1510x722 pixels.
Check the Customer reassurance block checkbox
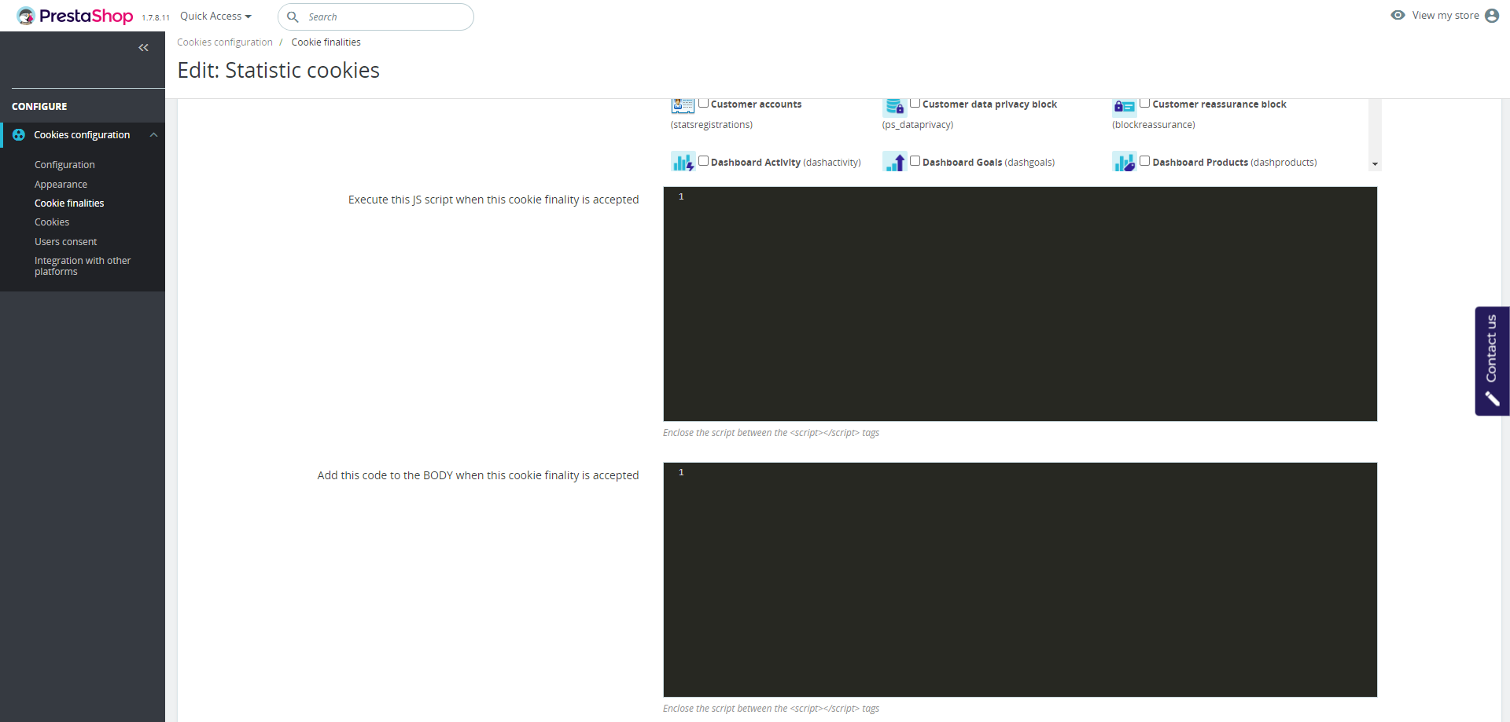tap(1145, 103)
